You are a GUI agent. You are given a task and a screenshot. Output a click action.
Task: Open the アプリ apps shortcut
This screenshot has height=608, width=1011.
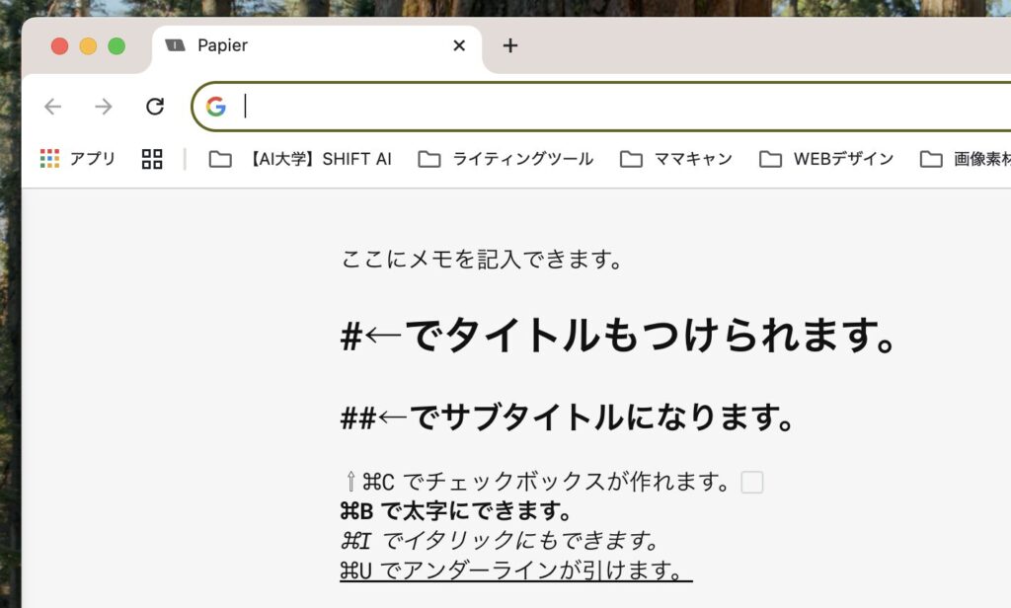[78, 159]
